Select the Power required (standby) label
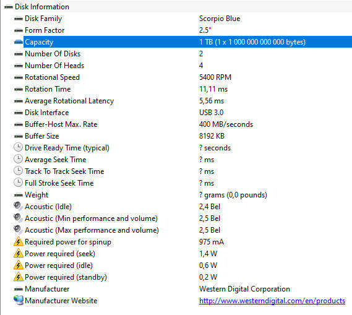This screenshot has height=315, width=352. coord(66,277)
